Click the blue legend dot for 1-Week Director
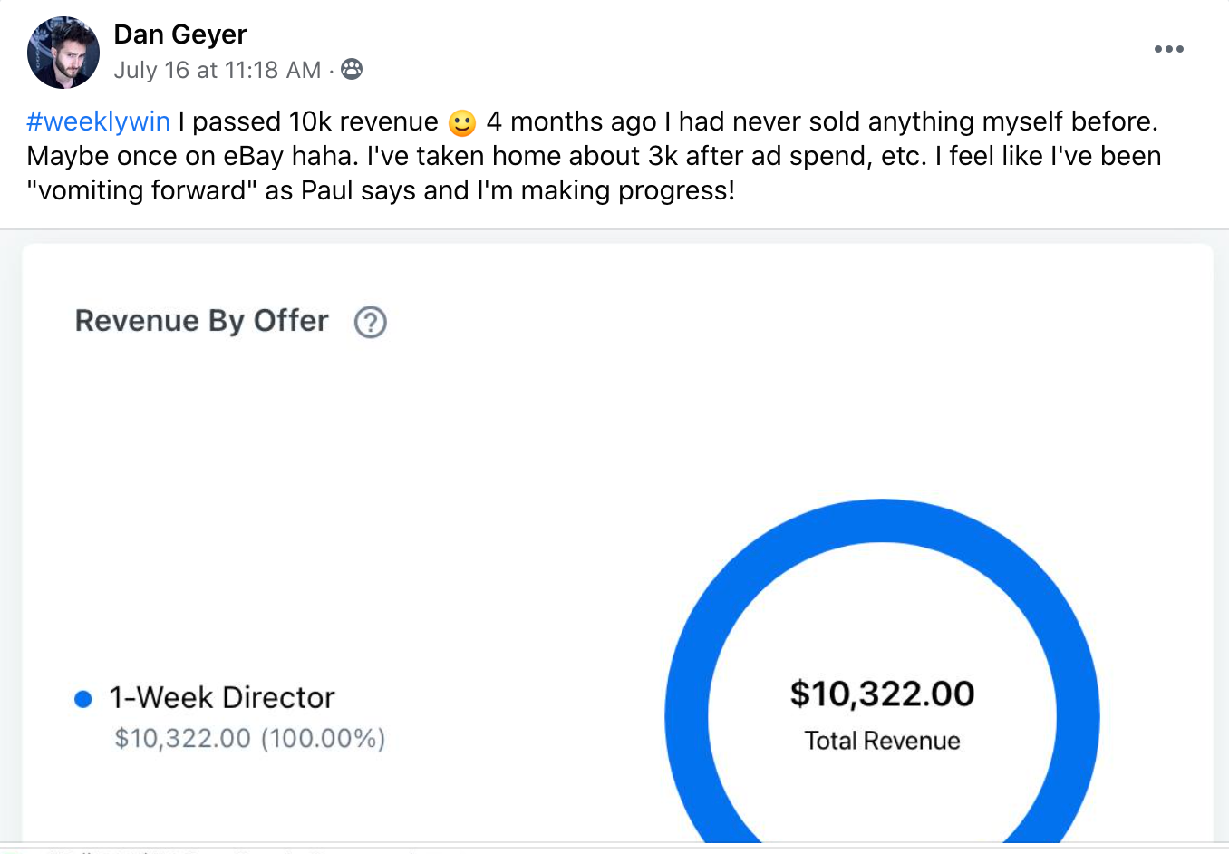 pos(83,699)
